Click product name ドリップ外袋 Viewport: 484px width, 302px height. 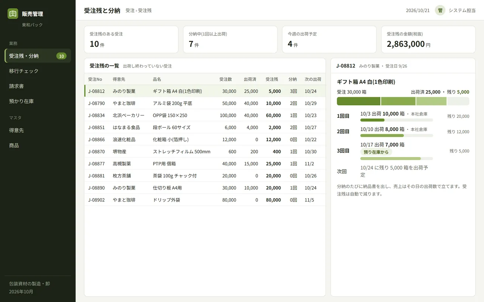click(x=166, y=200)
